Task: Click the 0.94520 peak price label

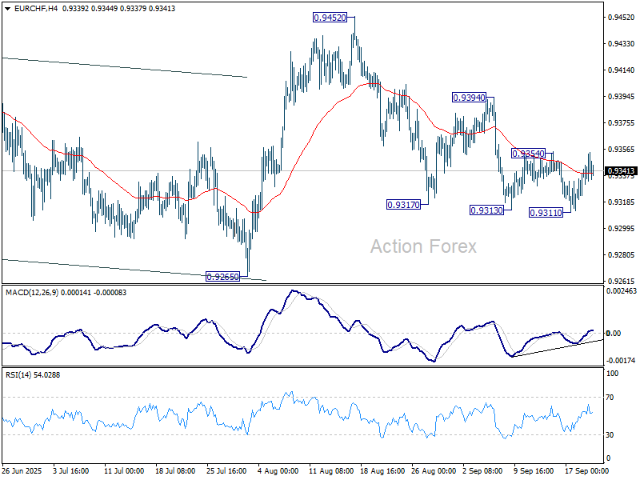Action: tap(330, 17)
